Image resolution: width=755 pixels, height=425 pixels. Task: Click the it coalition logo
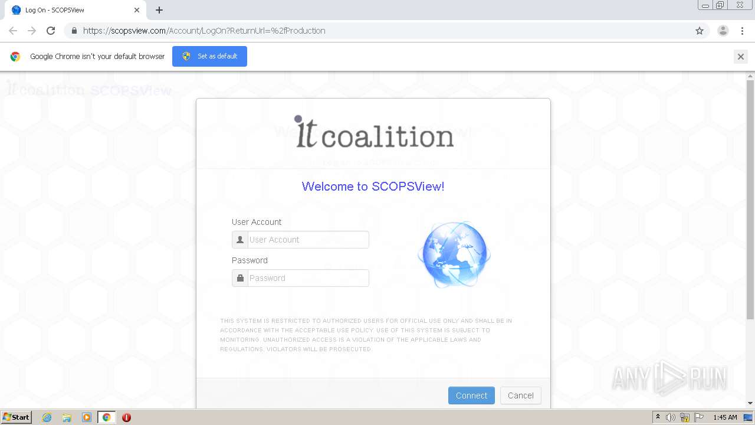pyautogui.click(x=374, y=131)
